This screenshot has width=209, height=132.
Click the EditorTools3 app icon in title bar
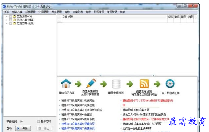[x=4, y=6]
